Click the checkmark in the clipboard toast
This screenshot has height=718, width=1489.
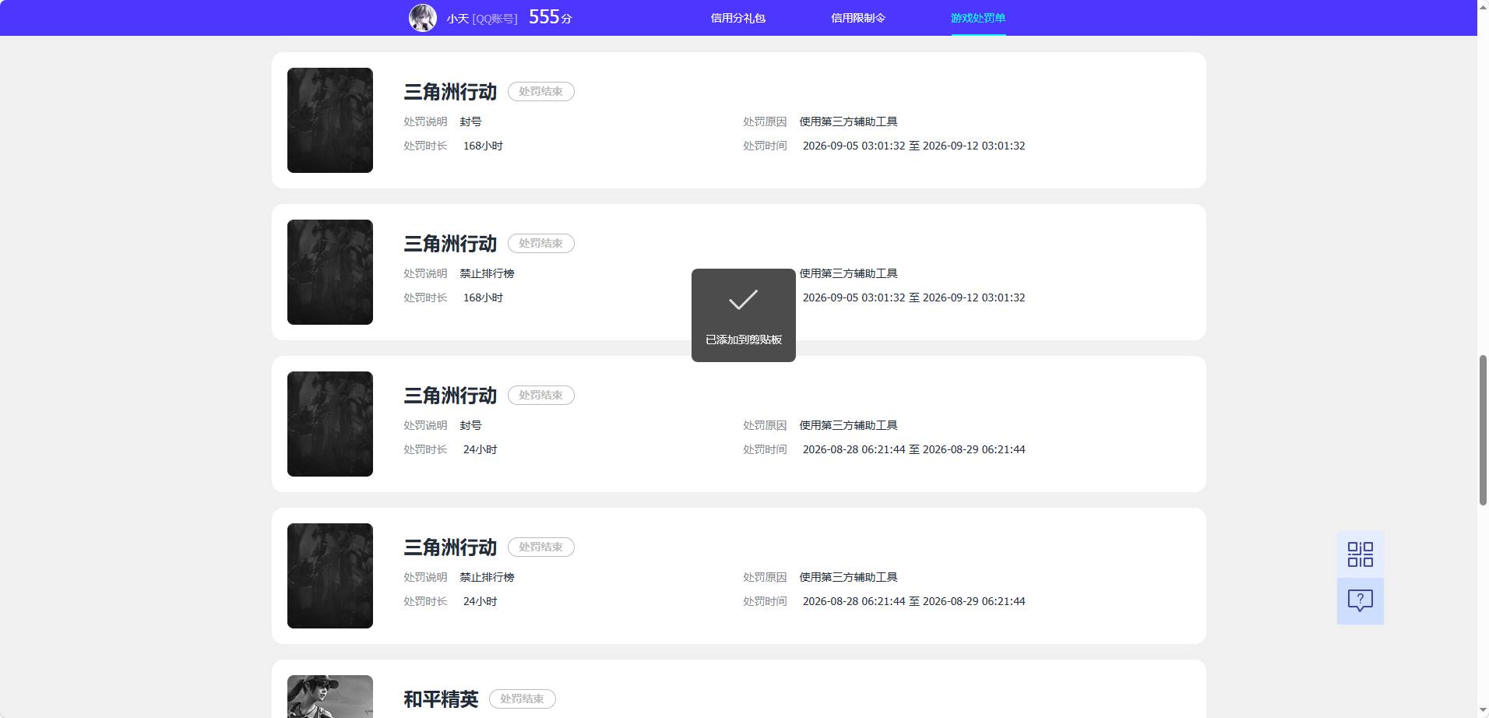(743, 300)
